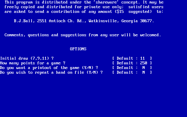Image resolution: width=187 pixels, height=117 pixels.
Task: Click the OPTIONS heading
Action: point(78,49)
